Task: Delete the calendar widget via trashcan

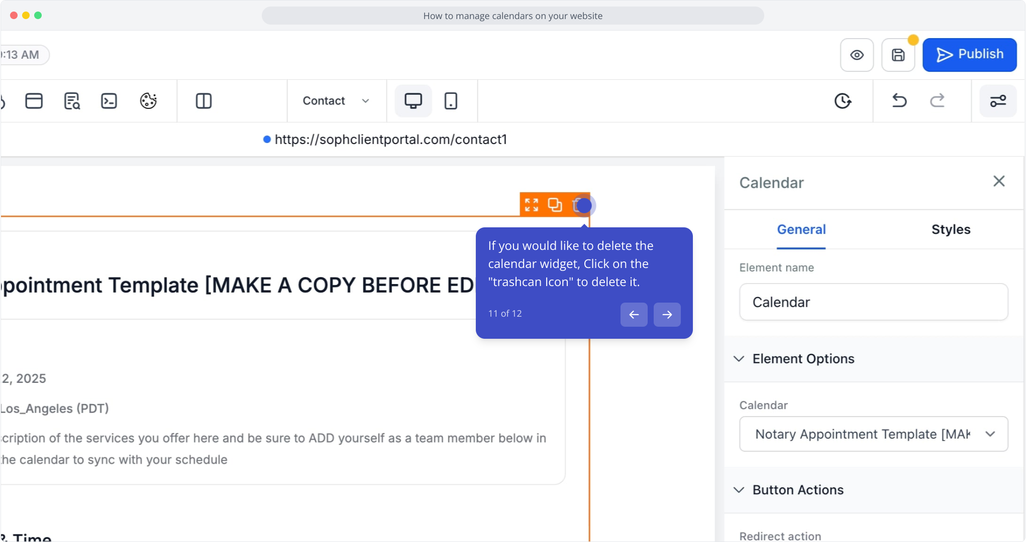Action: pyautogui.click(x=579, y=205)
